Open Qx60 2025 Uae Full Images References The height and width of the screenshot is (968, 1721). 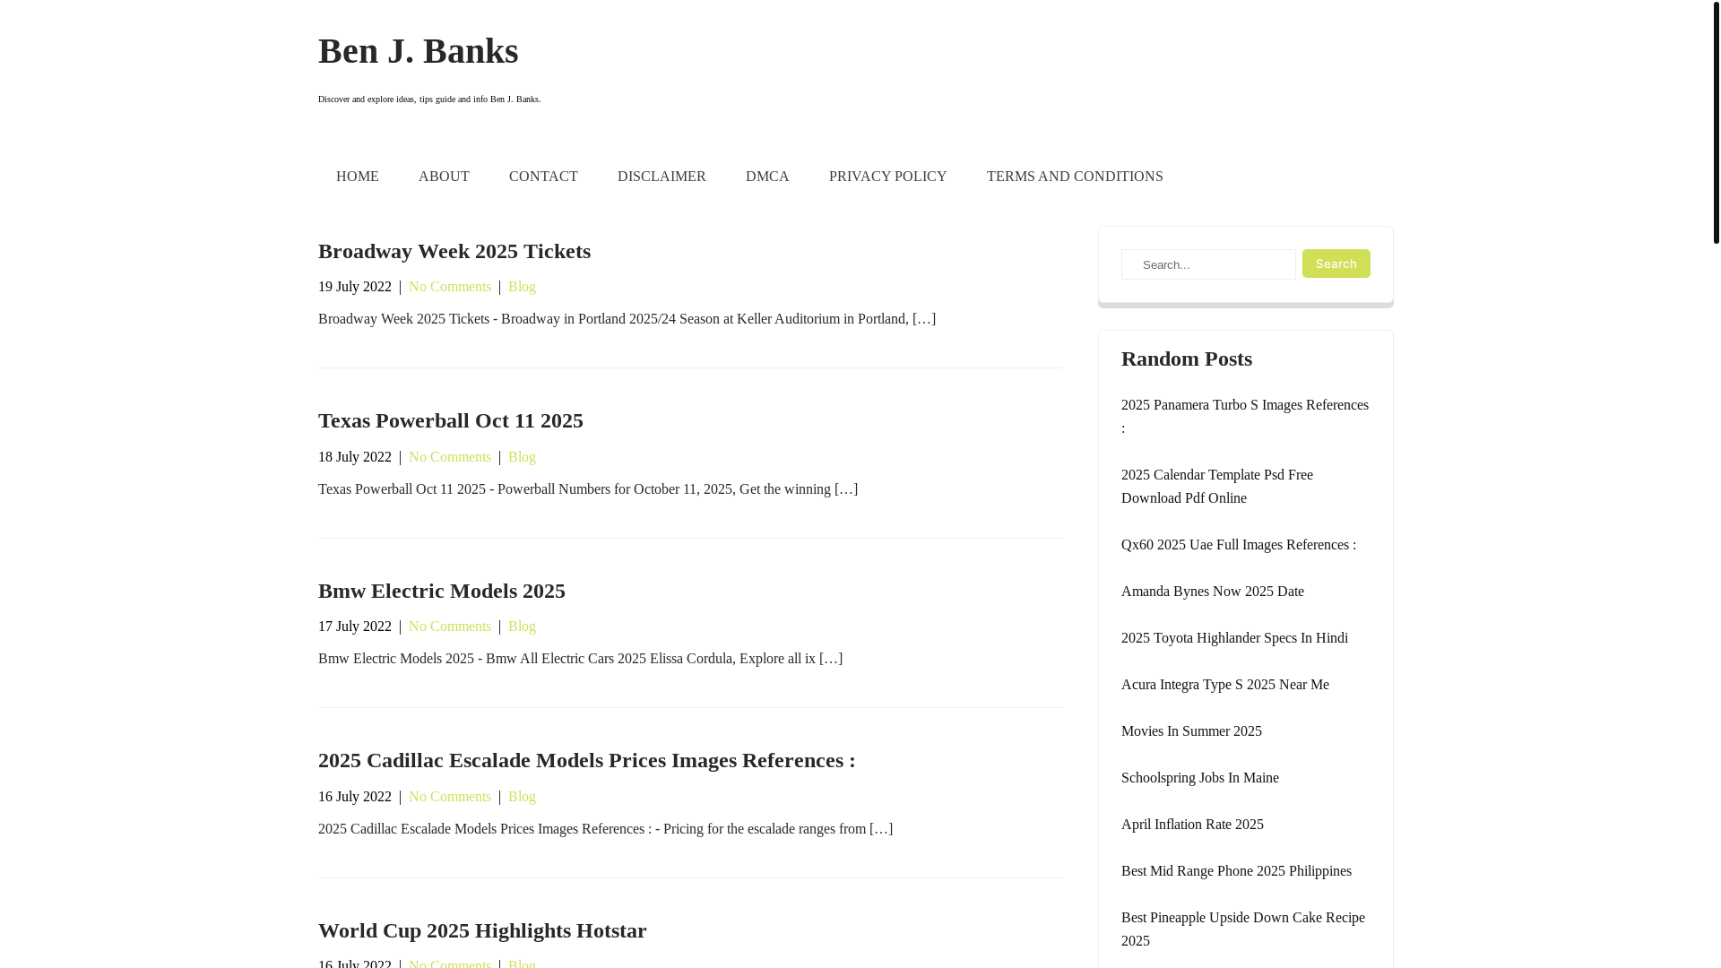[1239, 545]
